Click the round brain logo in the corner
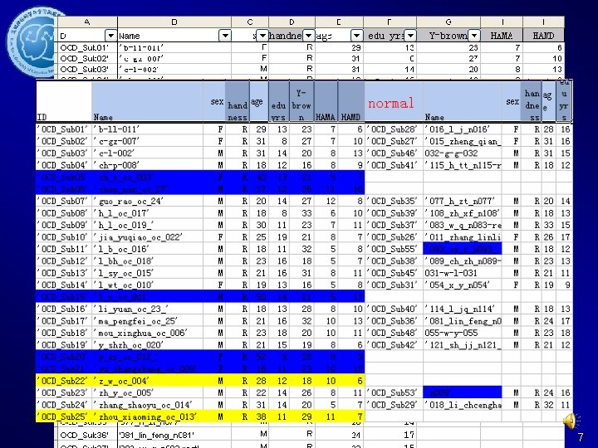The height and width of the screenshot is (448, 598). (x=32, y=42)
